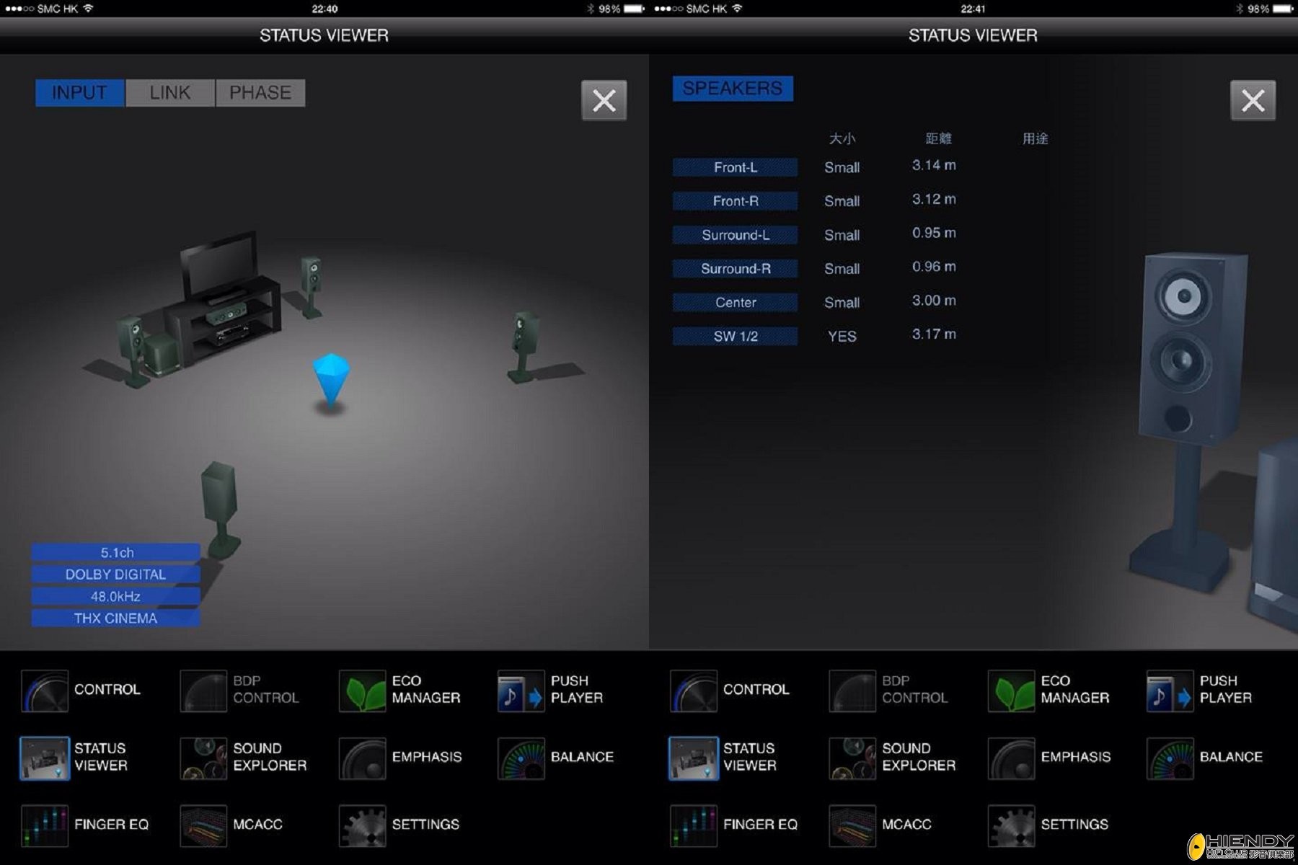This screenshot has width=1298, height=865.
Task: Open SOUND EXPLORER icon in left screen
Action: pyautogui.click(x=203, y=758)
